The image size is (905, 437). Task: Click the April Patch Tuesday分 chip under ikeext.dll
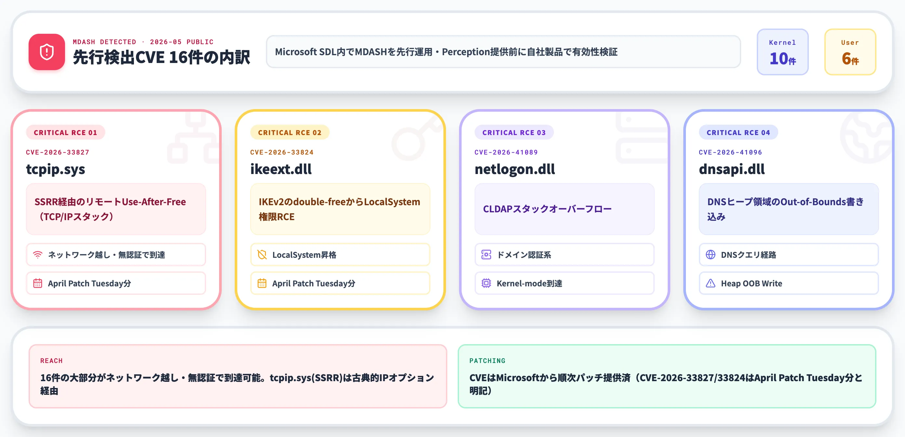tap(340, 283)
